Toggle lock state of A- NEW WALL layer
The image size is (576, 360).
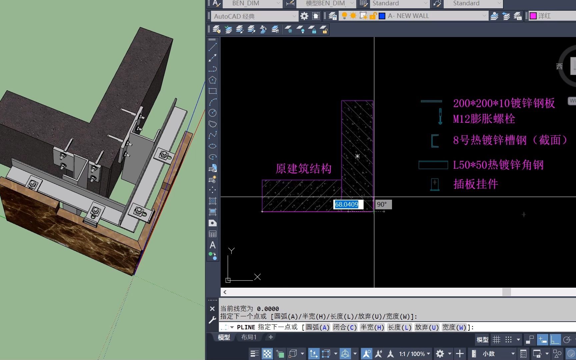pos(373,16)
